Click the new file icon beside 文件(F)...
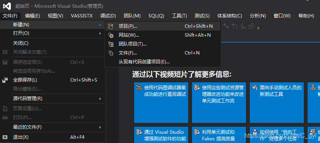The height and width of the screenshot is (143, 320). (110, 53)
